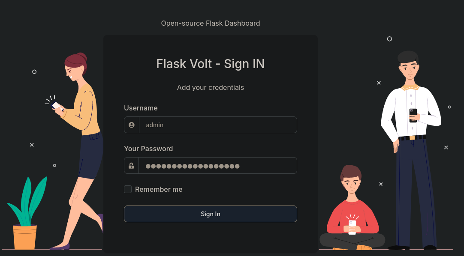
Task: Click the walking woman's red hair bun
Action: (x=81, y=57)
